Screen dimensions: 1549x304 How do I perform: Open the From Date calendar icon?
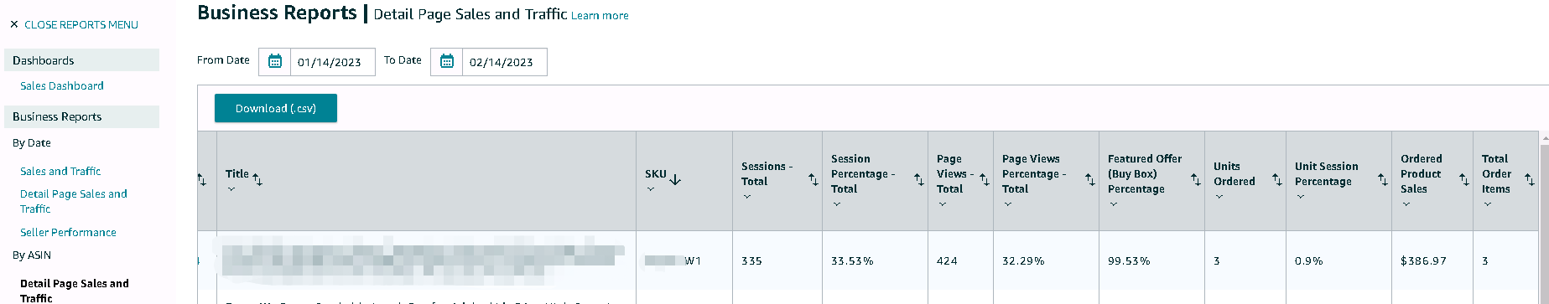tap(275, 61)
